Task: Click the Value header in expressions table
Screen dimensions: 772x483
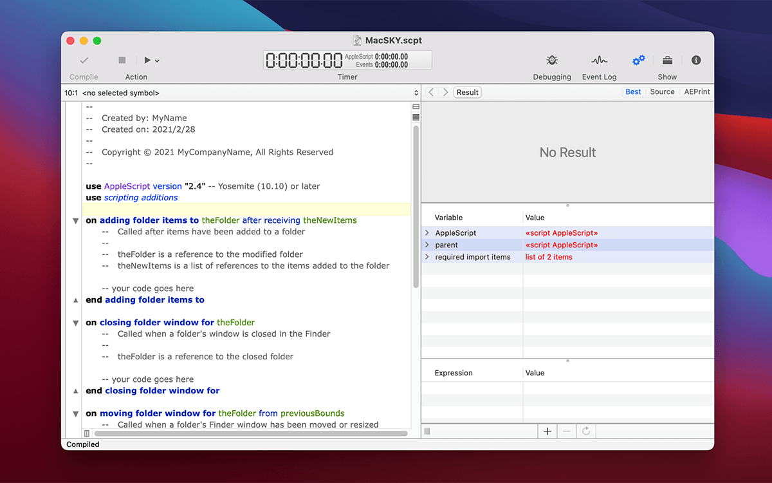Action: 535,373
